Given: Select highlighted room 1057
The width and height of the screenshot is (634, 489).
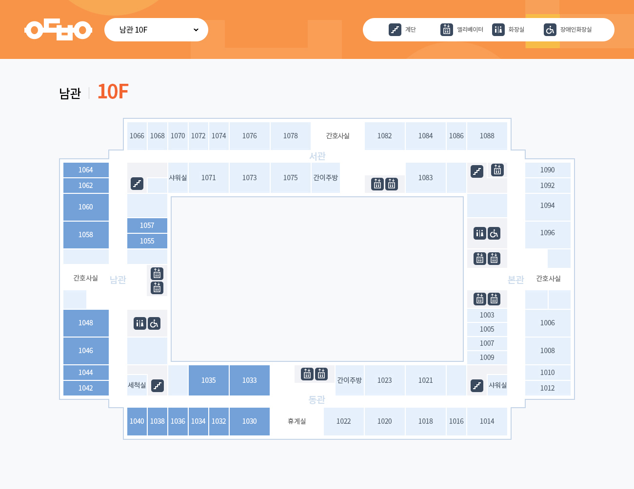Looking at the screenshot, I should click(x=147, y=226).
